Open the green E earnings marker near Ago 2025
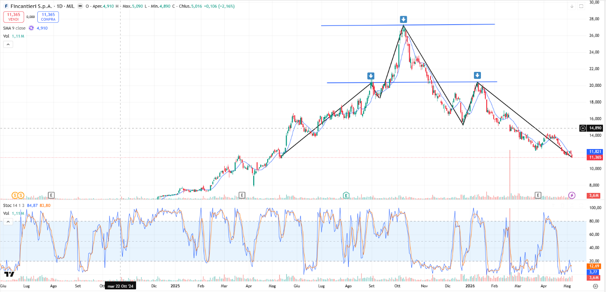606x292 pixels. click(x=346, y=195)
